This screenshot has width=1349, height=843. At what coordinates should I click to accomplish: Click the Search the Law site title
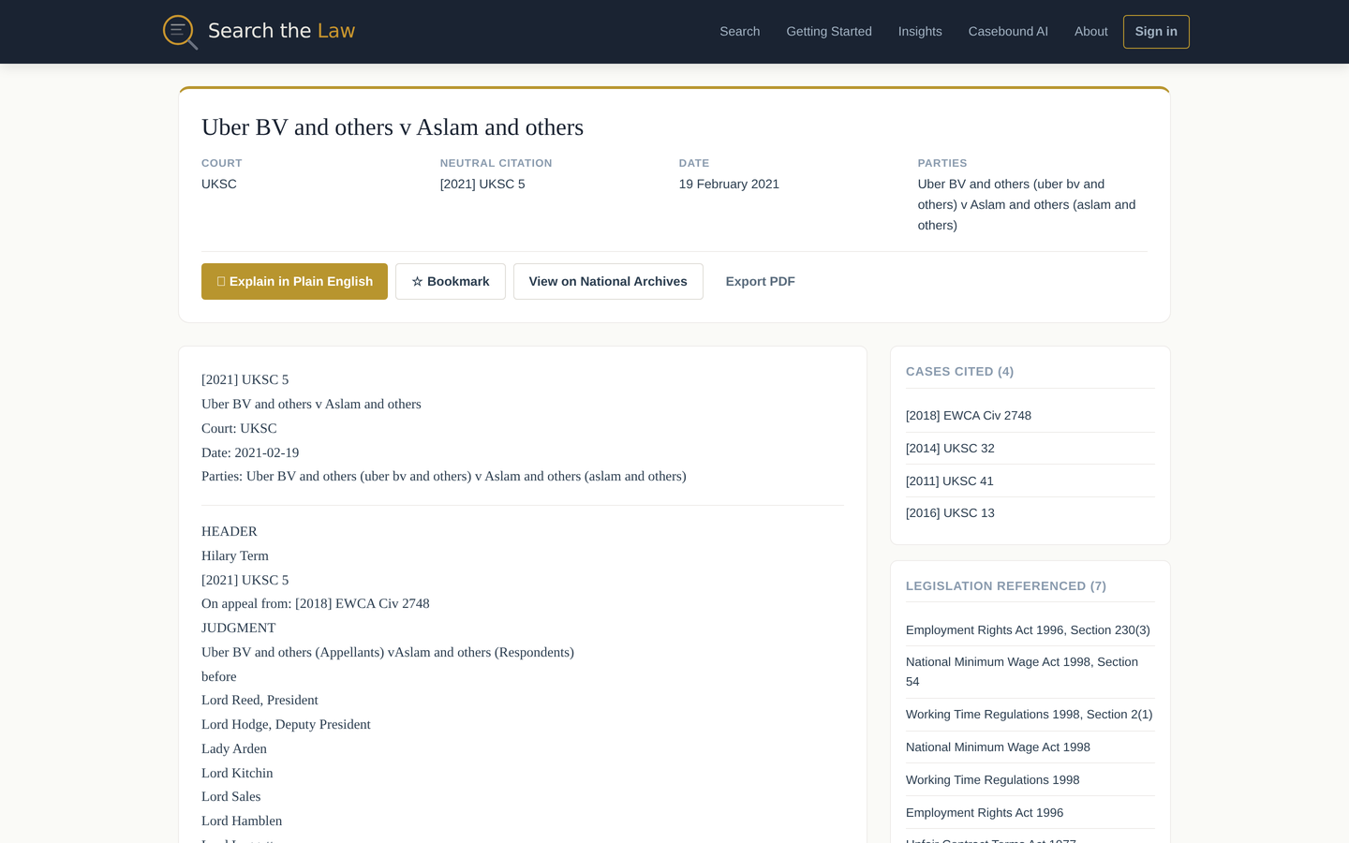click(x=281, y=31)
